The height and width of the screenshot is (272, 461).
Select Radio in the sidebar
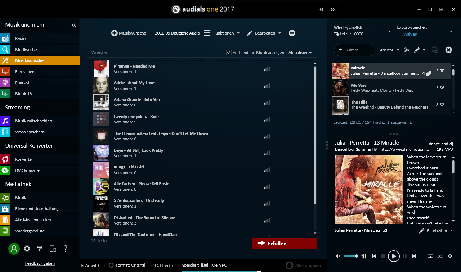(x=20, y=38)
